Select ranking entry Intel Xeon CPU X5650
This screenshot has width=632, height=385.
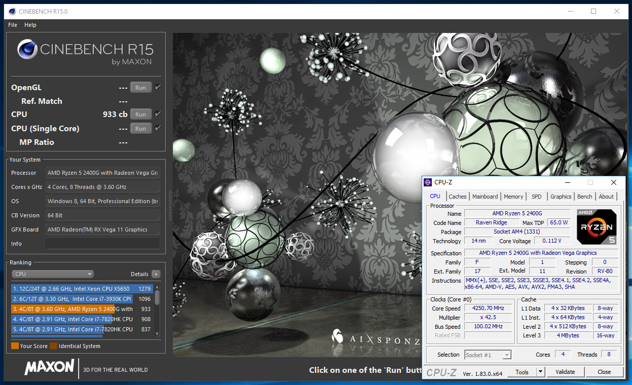(x=82, y=289)
